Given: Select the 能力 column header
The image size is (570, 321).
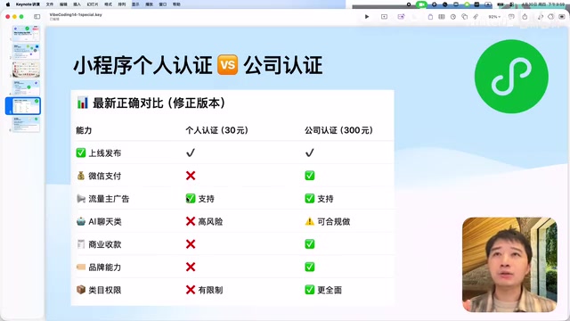Looking at the screenshot, I should point(84,130).
